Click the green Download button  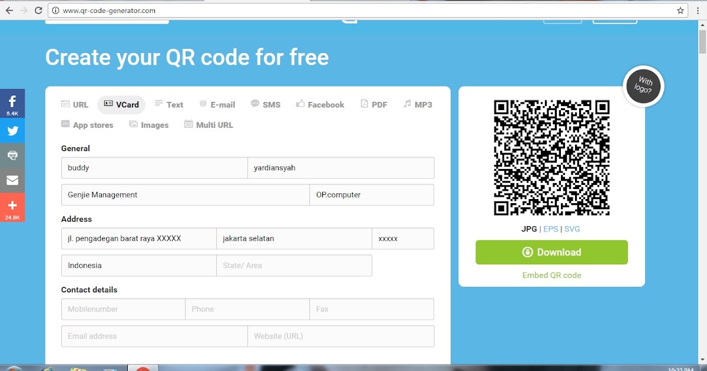coord(552,252)
